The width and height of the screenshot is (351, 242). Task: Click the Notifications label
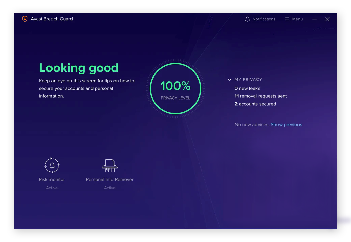(264, 19)
